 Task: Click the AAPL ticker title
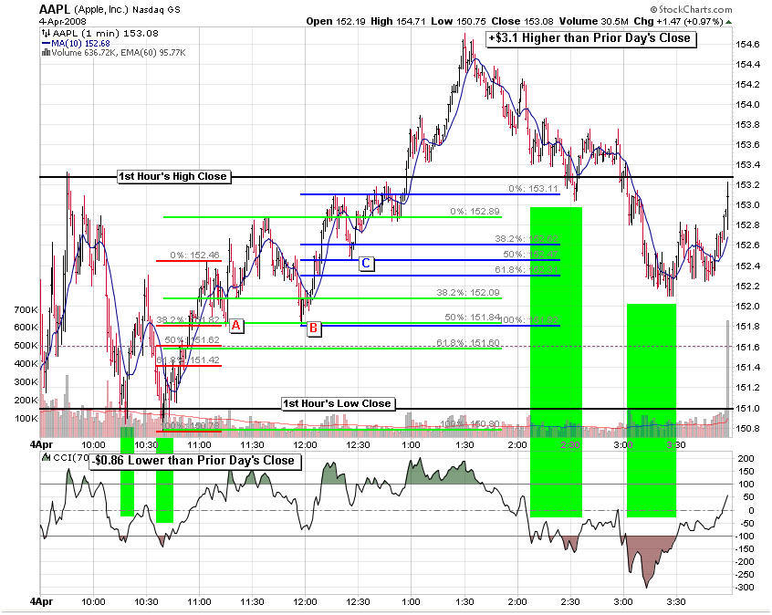tap(55, 9)
